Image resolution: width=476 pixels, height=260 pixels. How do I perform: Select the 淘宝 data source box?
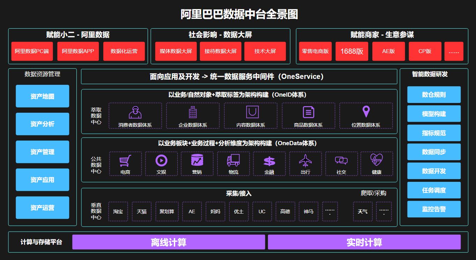click(x=118, y=211)
